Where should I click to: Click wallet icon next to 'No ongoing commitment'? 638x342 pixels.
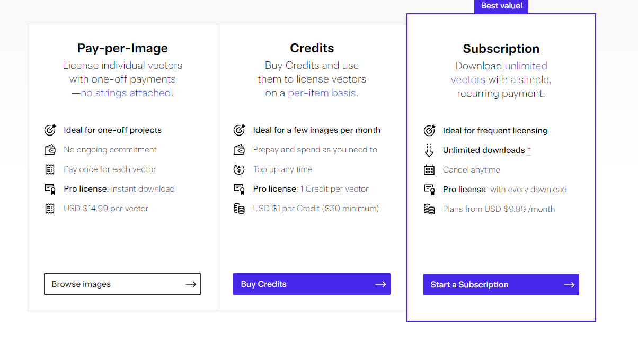(x=50, y=150)
